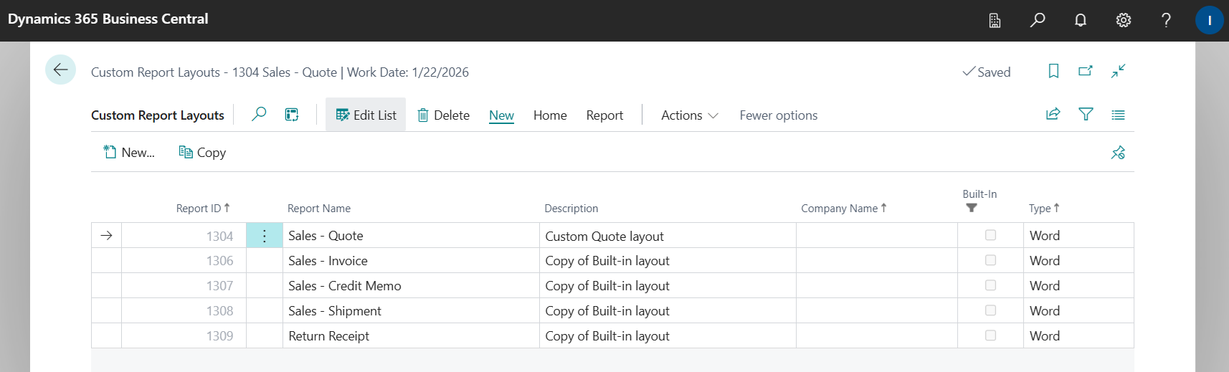Click Report ID 1309 cell
This screenshot has height=372, width=1229.
click(x=184, y=336)
